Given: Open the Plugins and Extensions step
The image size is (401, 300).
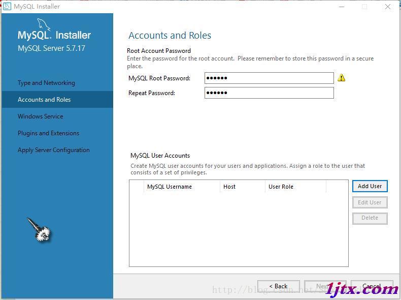Looking at the screenshot, I should pyautogui.click(x=48, y=133).
